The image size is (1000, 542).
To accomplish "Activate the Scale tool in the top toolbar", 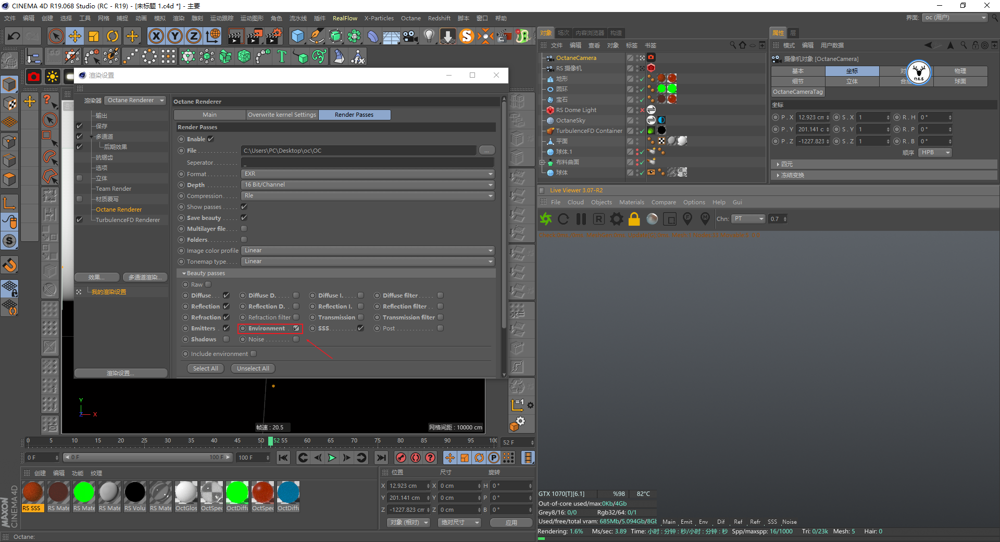I will click(x=94, y=36).
